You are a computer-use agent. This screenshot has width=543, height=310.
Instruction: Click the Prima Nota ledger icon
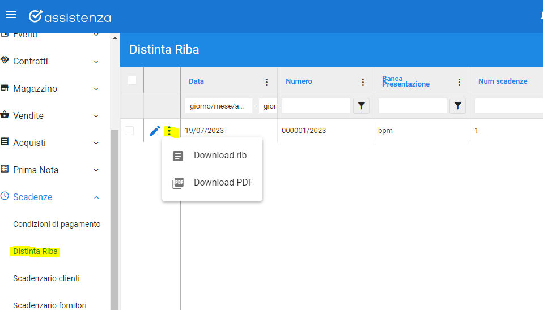5,169
